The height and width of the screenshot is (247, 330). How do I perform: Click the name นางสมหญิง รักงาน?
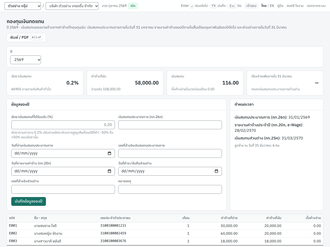pyautogui.click(x=48, y=234)
